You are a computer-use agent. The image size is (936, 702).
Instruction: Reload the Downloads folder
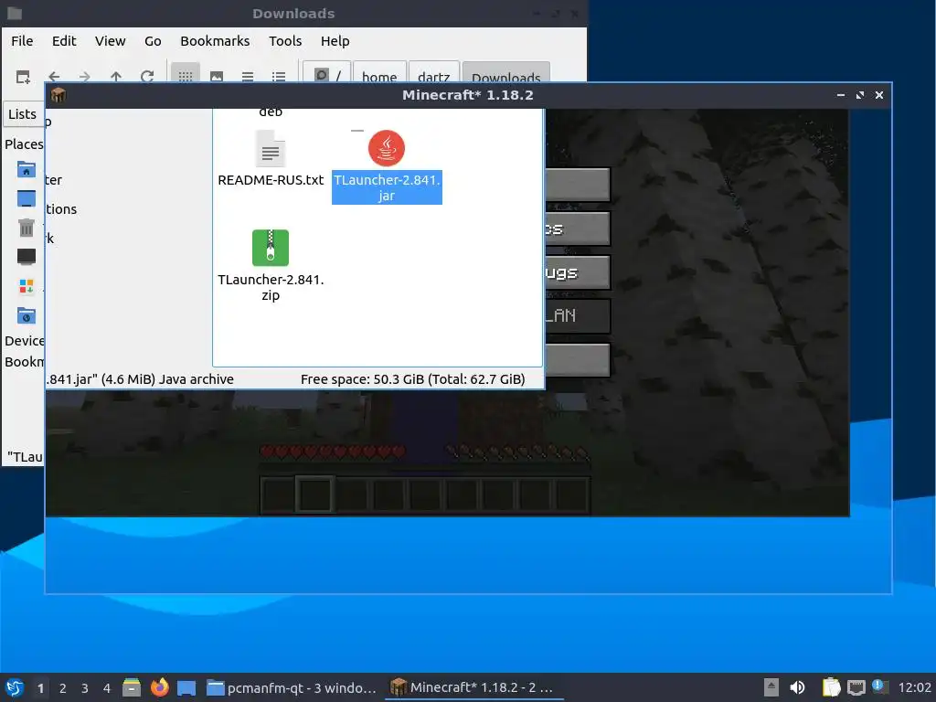pyautogui.click(x=147, y=77)
